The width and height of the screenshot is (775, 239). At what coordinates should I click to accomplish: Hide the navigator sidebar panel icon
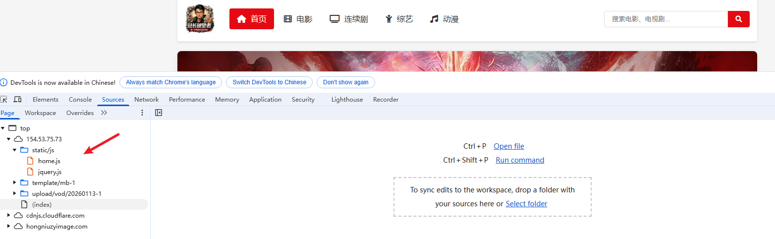159,113
